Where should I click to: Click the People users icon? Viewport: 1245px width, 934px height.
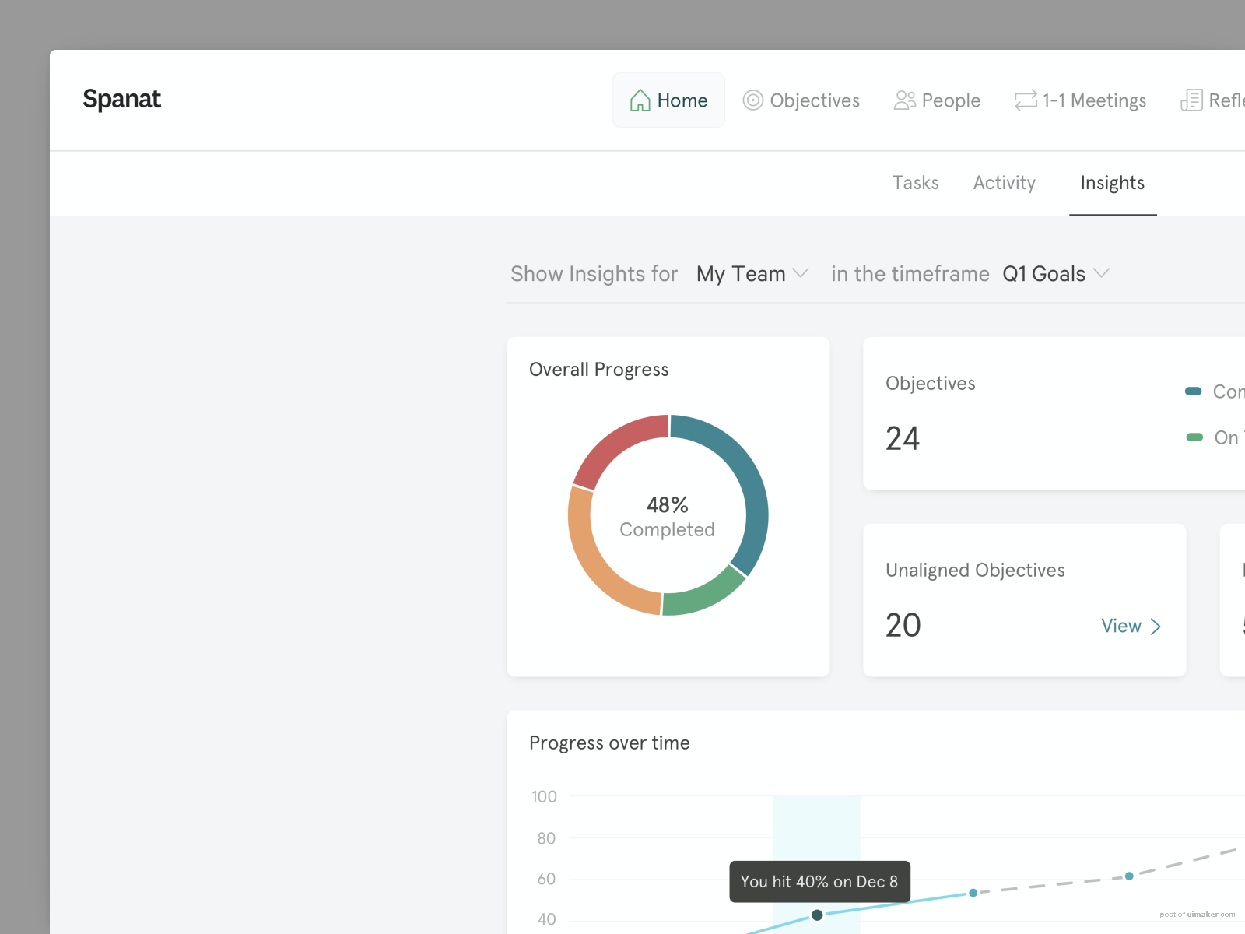(x=904, y=100)
